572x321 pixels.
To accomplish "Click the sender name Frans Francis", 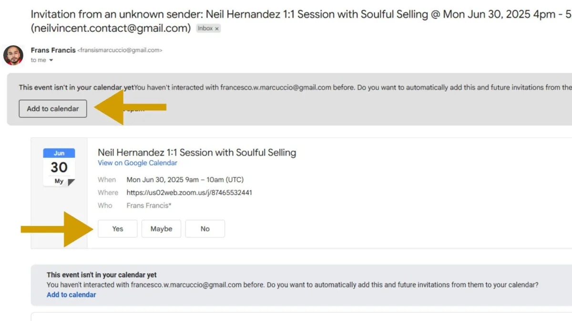I will coord(53,50).
